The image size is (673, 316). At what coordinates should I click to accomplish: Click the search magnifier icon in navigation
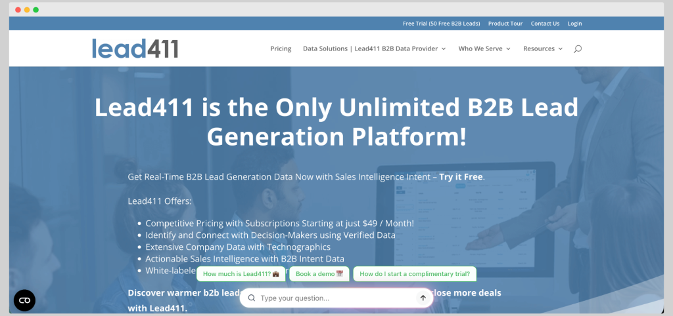pyautogui.click(x=577, y=49)
